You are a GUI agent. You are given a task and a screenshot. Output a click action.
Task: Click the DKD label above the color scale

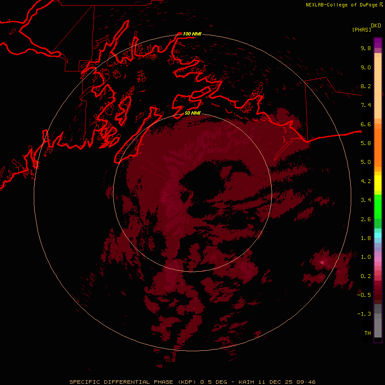(x=376, y=26)
